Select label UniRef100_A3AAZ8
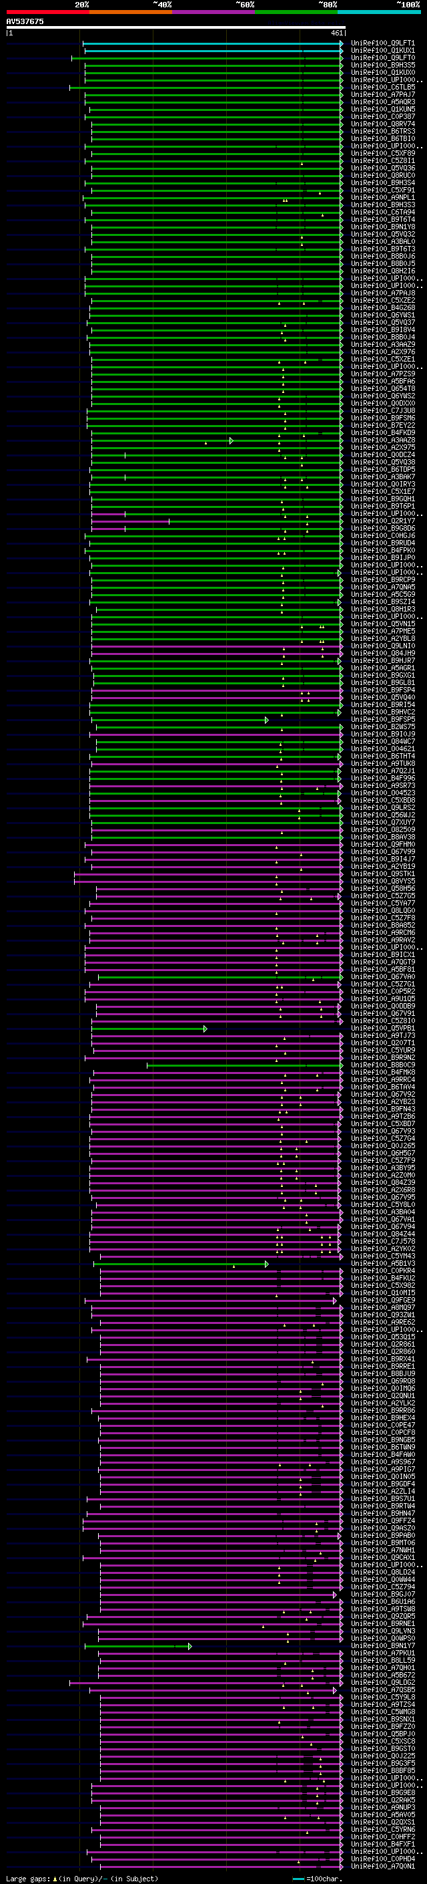427x1884 pixels. click(383, 440)
